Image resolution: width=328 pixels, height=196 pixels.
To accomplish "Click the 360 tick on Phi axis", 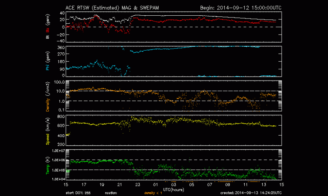I will click(x=61, y=47).
